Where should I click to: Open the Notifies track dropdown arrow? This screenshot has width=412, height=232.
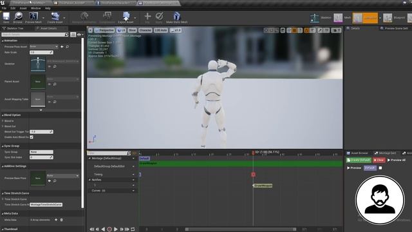(x=133, y=180)
